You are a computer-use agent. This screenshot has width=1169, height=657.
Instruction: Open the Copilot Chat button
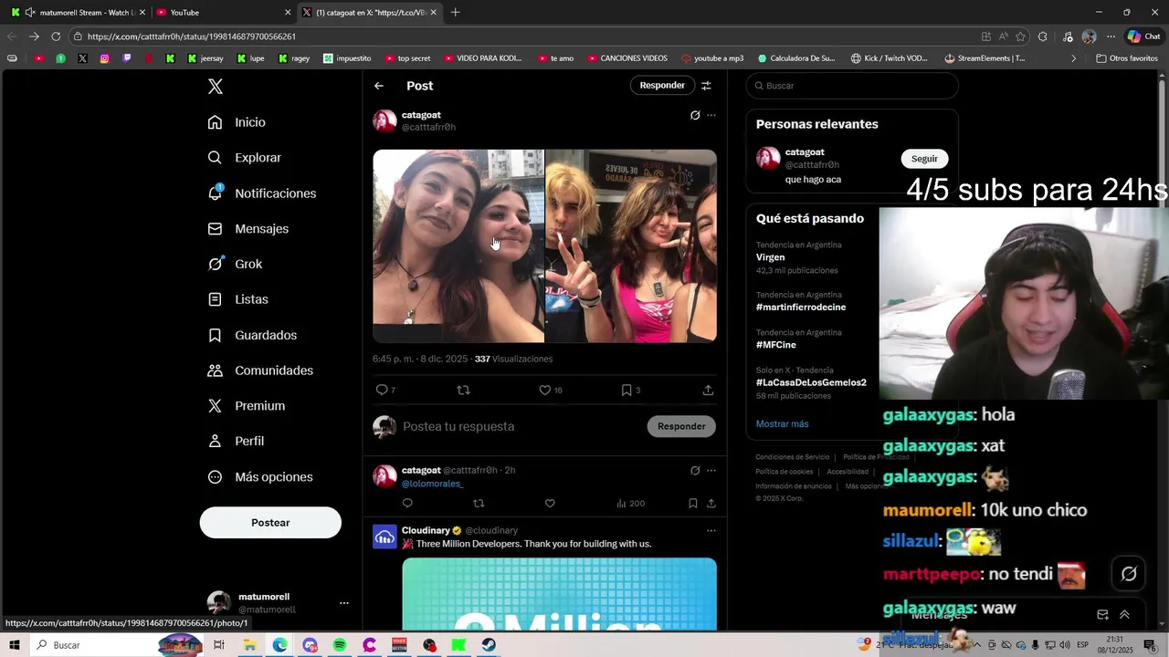pos(1143,36)
